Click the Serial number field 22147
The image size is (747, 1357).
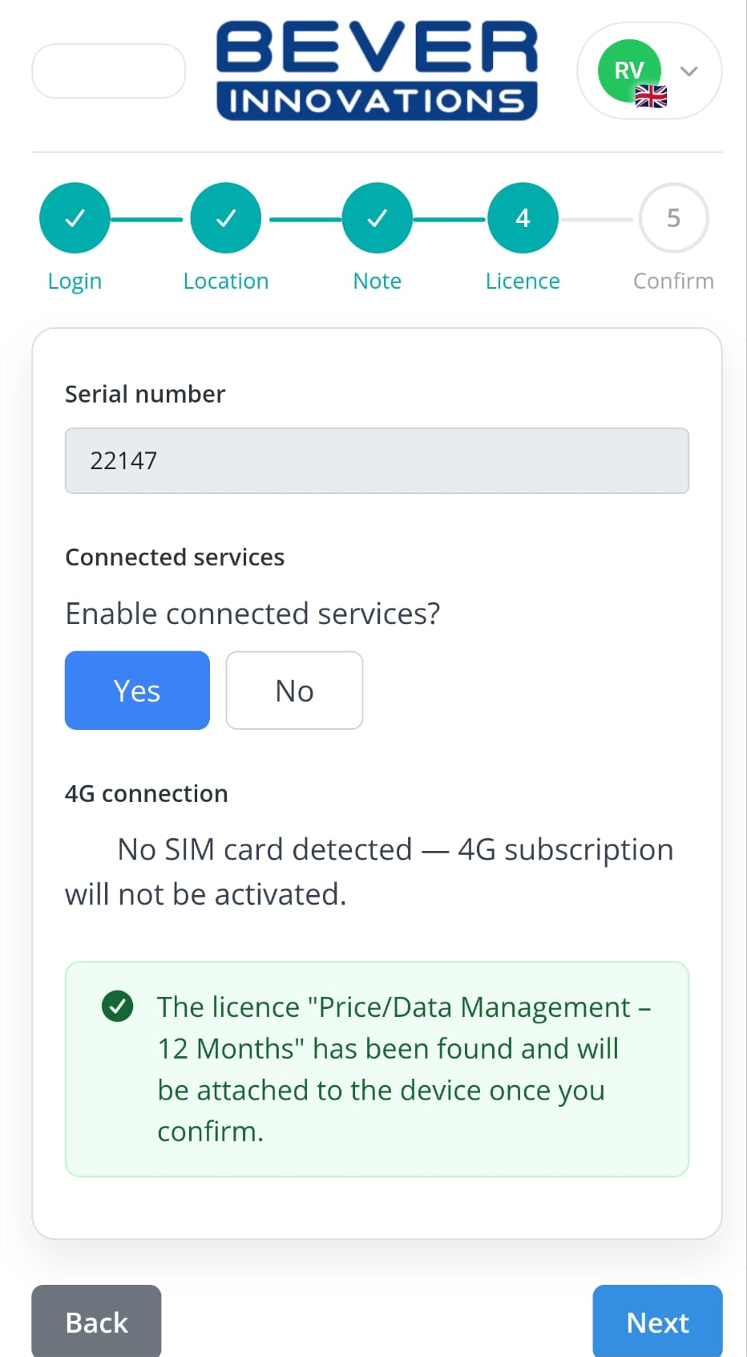tap(377, 461)
